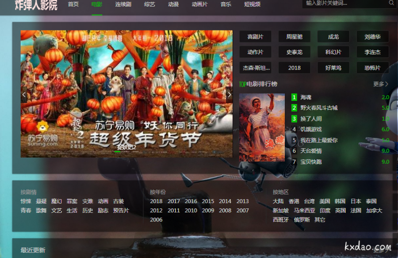Click the 刘德华 tag button

pos(373,37)
